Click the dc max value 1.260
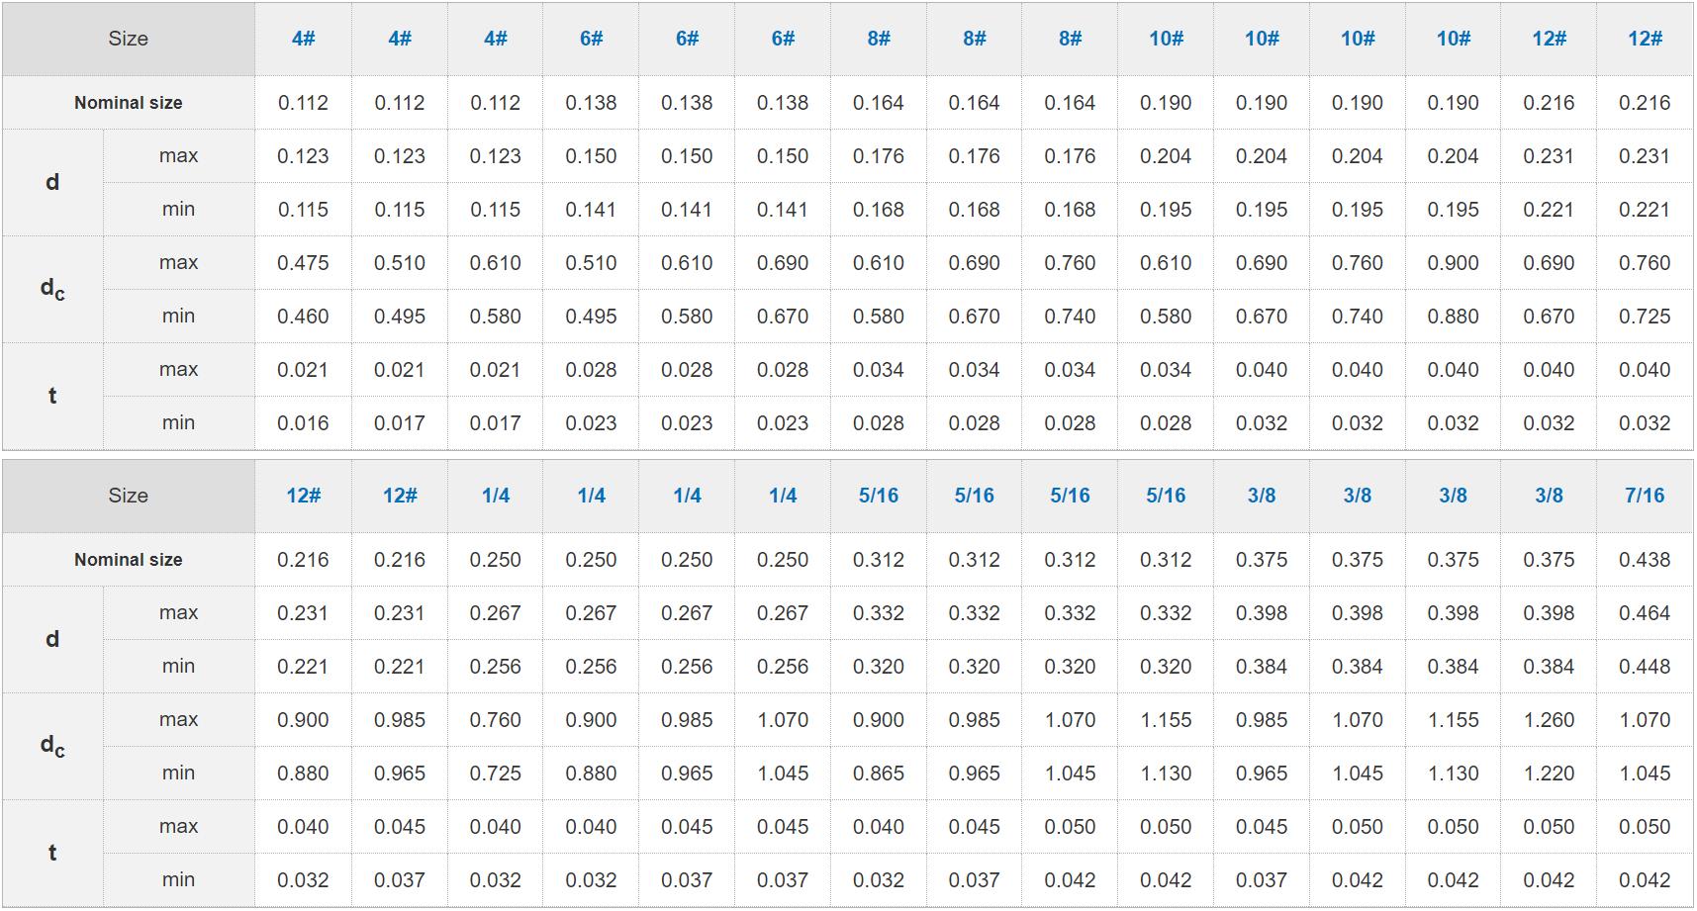 (x=1548, y=720)
